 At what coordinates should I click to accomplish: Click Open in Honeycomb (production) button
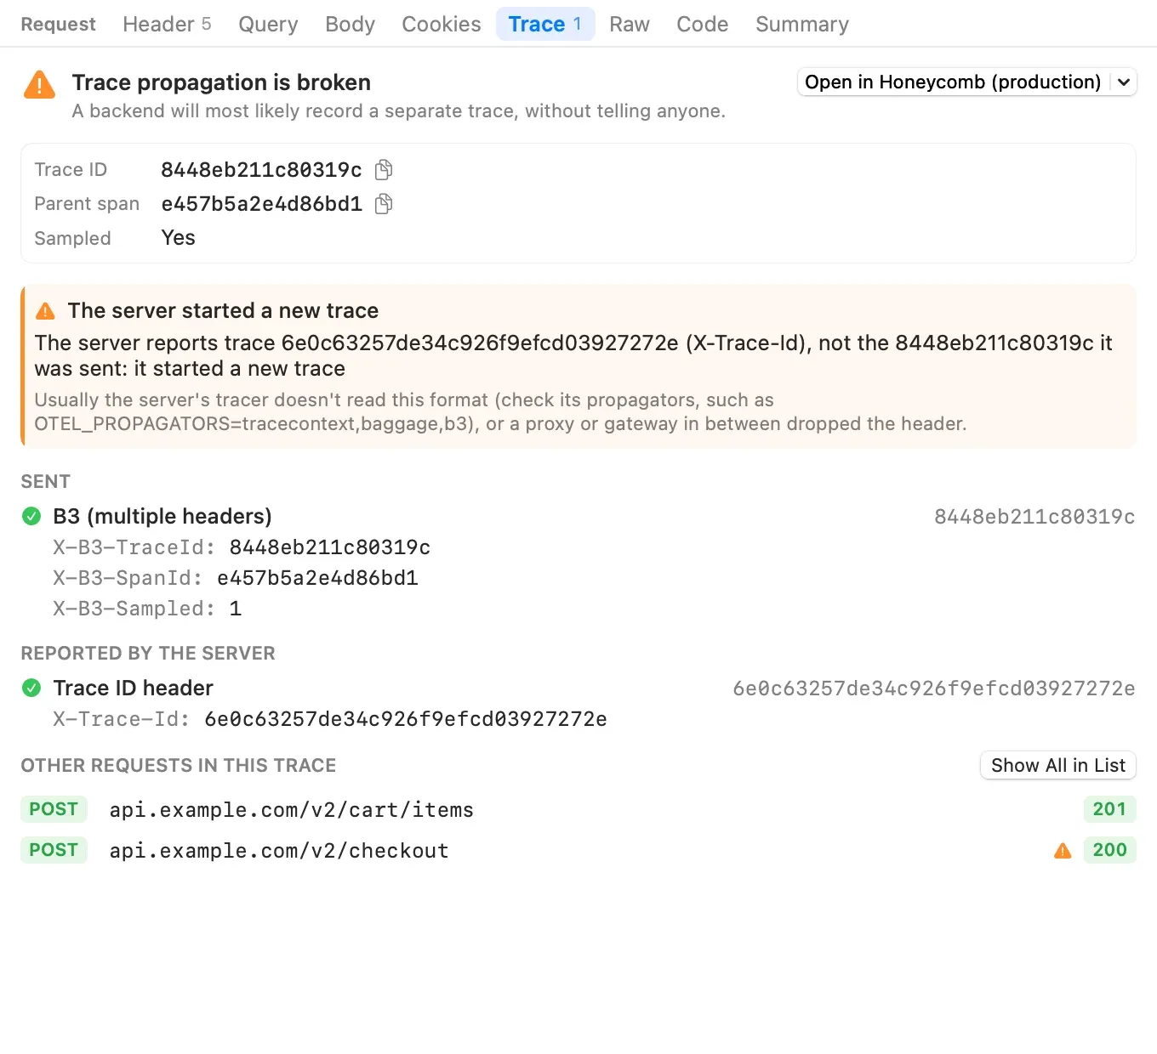click(953, 82)
